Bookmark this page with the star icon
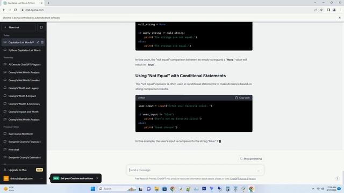This screenshot has width=344, height=193. 321,10
